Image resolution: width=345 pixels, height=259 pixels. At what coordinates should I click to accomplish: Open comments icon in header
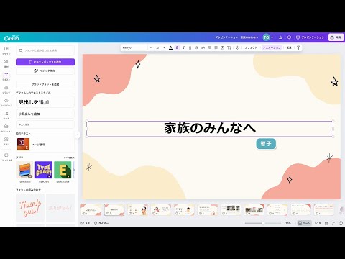290,37
